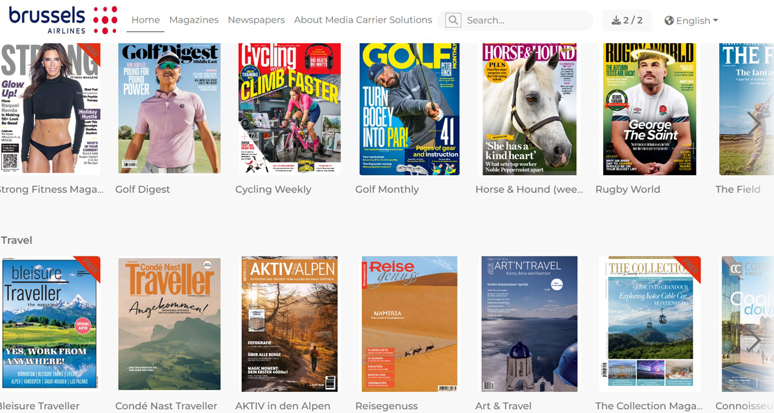774x413 pixels.
Task: Go to the Home tab
Action: (x=146, y=20)
